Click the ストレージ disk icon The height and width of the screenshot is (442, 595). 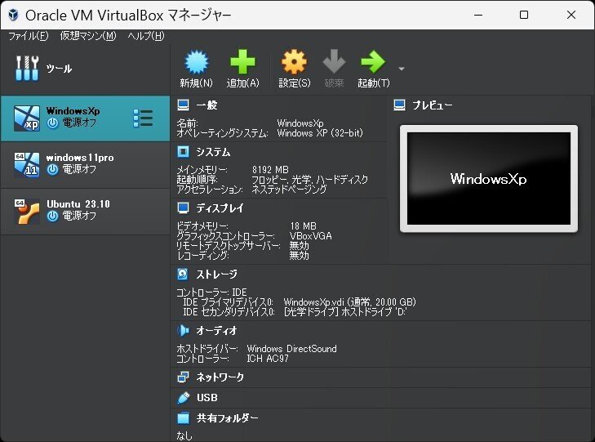click(x=183, y=275)
